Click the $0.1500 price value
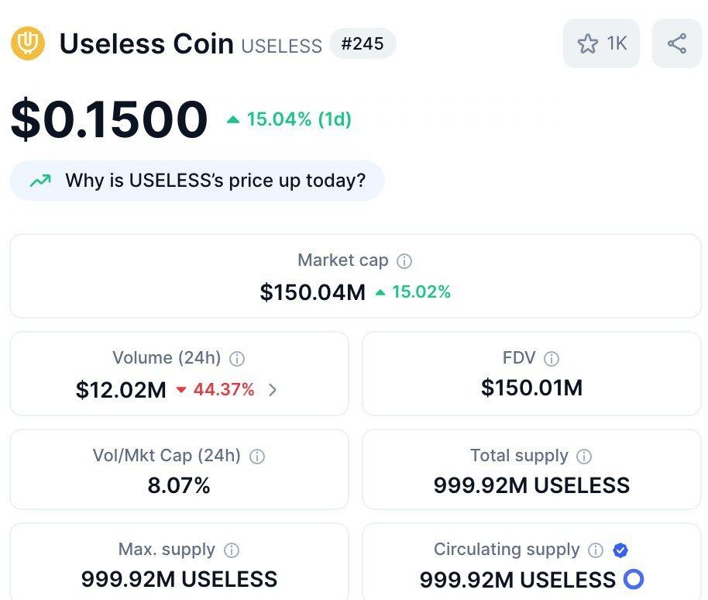This screenshot has height=600, width=708. click(109, 119)
